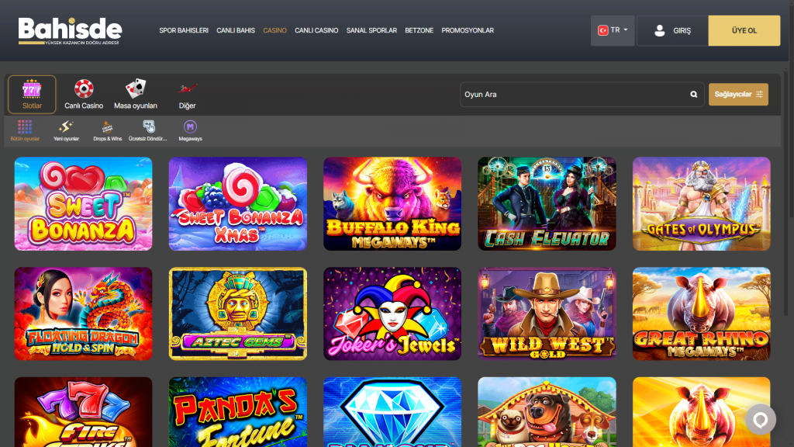Open the Promosyonlar menu item

pos(468,31)
